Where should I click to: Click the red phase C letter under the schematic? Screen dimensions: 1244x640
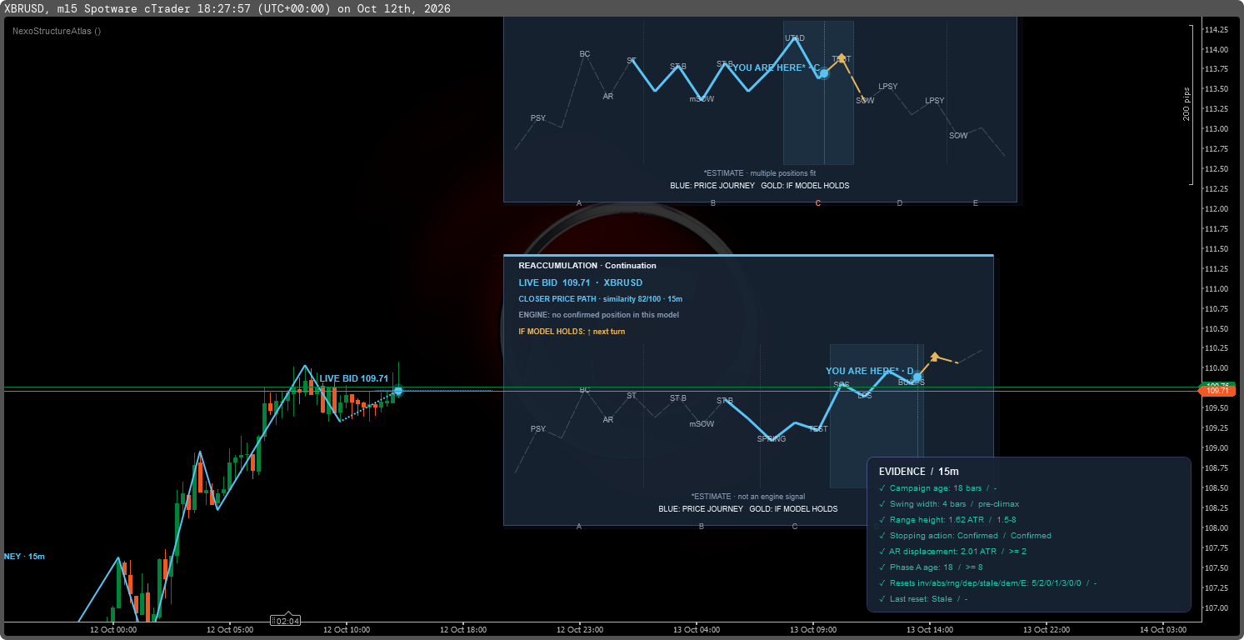(x=818, y=203)
